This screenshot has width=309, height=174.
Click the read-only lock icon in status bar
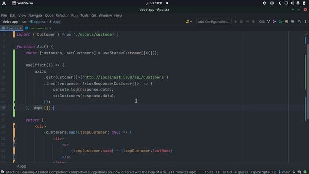294,172
